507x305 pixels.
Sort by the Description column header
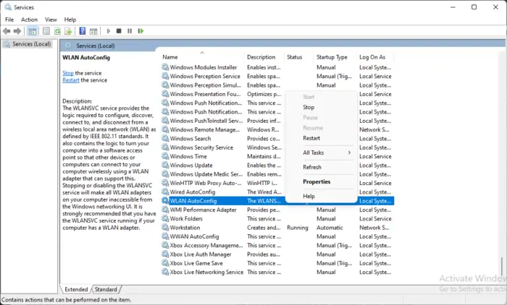pos(264,57)
